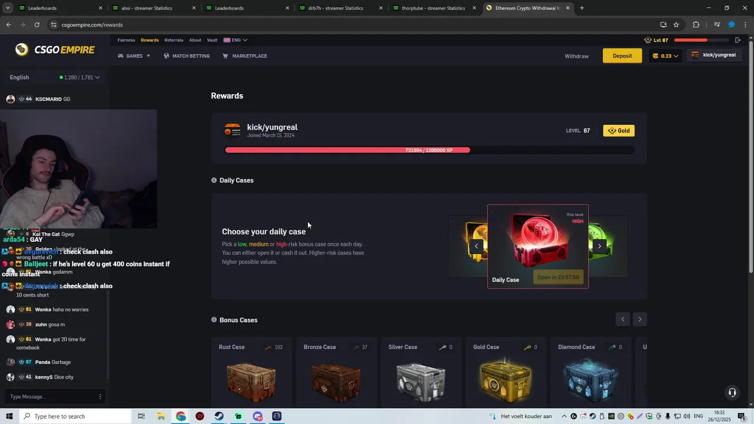Screen dimensions: 754x424
Task: Click the logout icon near level bar
Action: (x=738, y=40)
